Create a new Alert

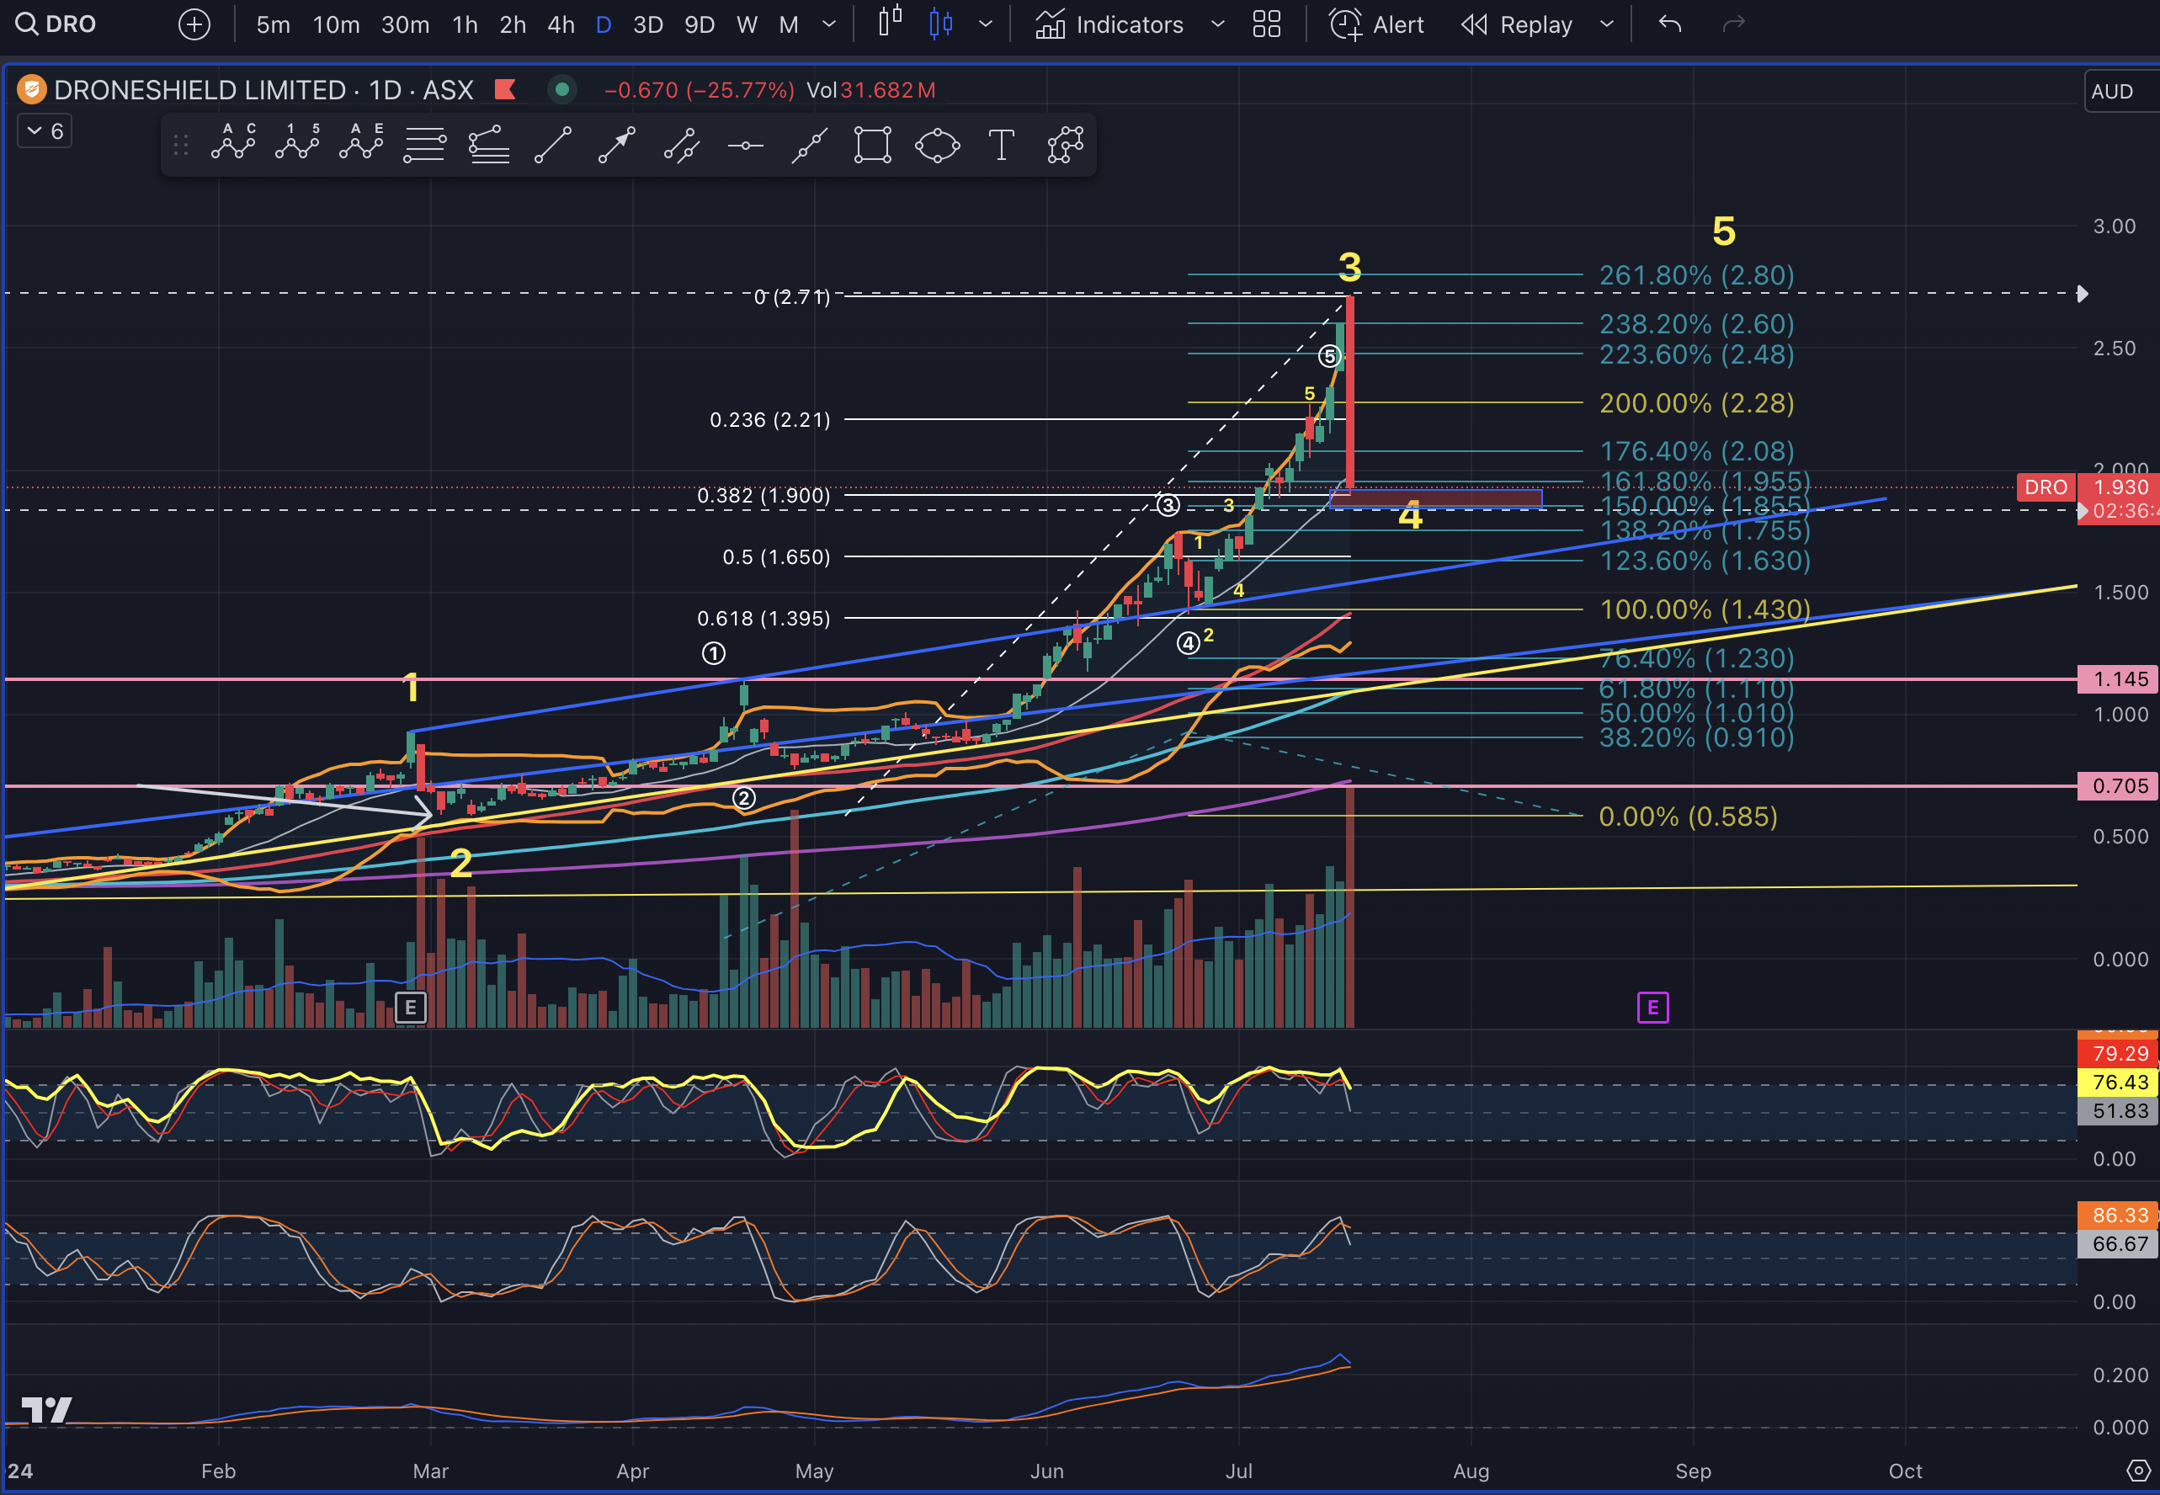point(1376,24)
